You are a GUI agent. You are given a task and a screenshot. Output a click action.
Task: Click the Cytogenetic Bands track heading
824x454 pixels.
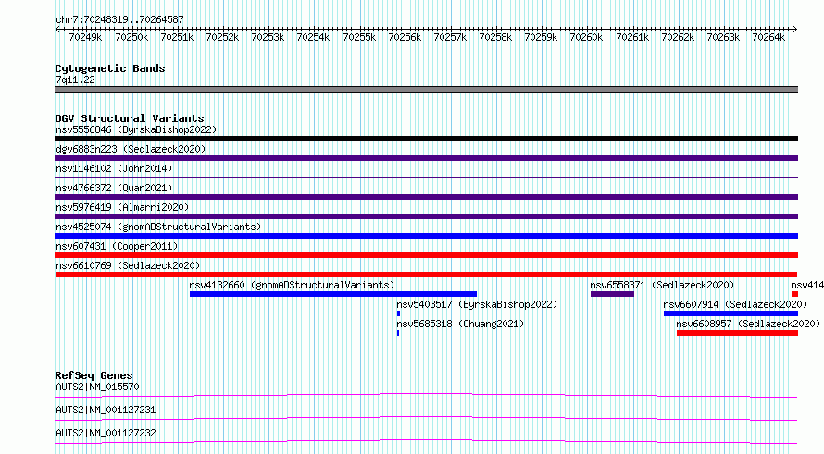click(x=110, y=68)
